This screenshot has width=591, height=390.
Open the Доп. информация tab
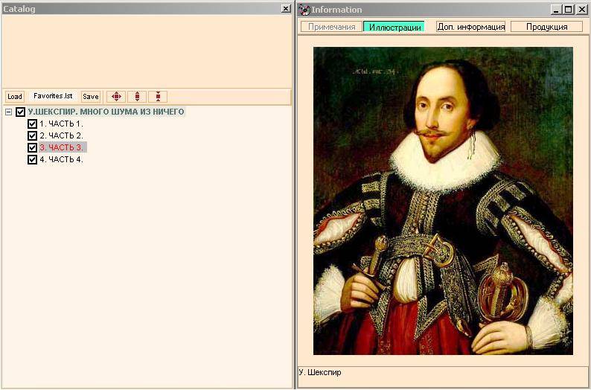coord(470,27)
